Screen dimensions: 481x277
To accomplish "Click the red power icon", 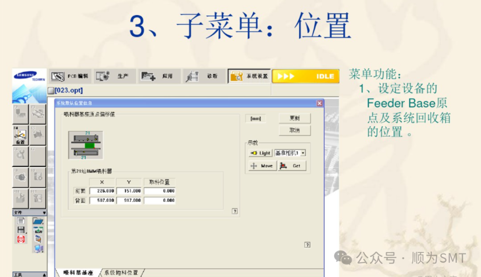I will 21,239.
